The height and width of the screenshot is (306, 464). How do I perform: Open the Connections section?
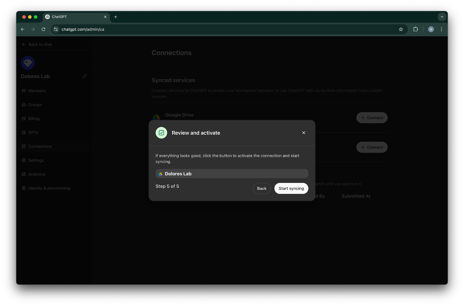54,146
